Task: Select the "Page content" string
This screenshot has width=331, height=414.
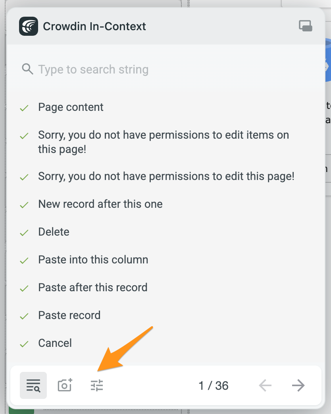Action: [71, 107]
